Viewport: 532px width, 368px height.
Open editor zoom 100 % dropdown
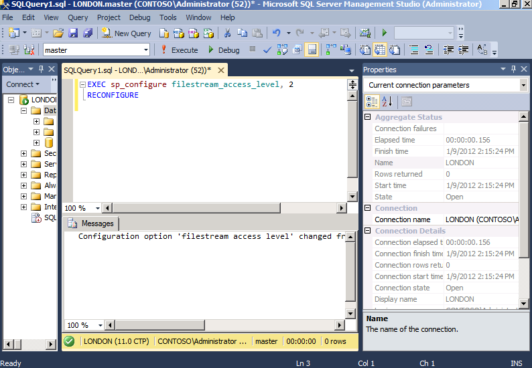point(97,208)
